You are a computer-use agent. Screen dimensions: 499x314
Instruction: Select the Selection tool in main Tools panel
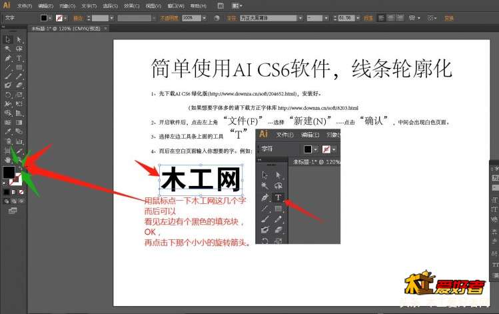tap(7, 40)
